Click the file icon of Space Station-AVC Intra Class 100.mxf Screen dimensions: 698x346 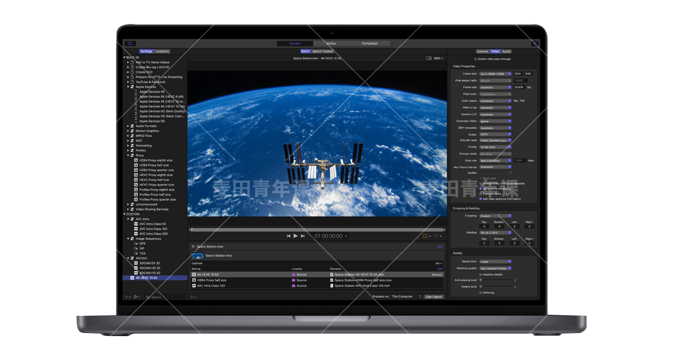pos(332,286)
